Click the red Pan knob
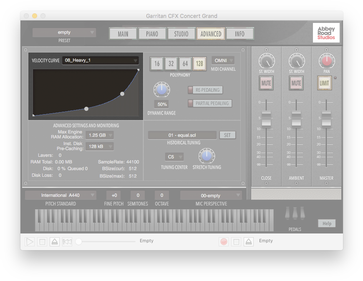The width and height of the screenshot is (363, 281). coord(326,62)
